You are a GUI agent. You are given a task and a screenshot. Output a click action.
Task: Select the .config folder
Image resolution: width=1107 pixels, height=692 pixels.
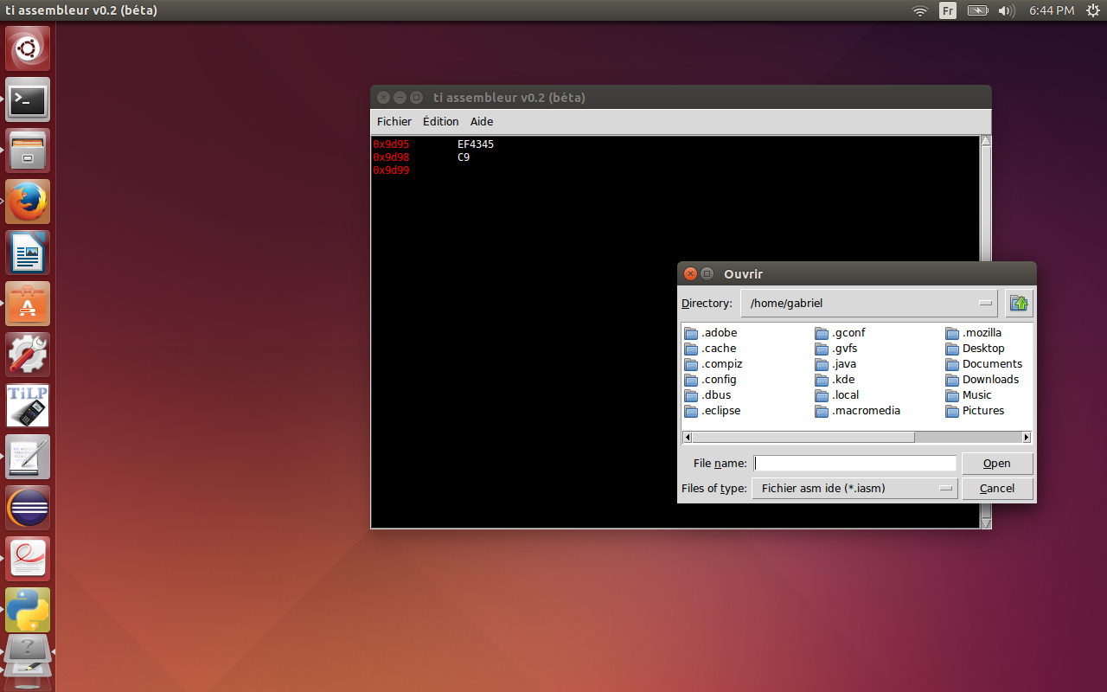coord(718,380)
